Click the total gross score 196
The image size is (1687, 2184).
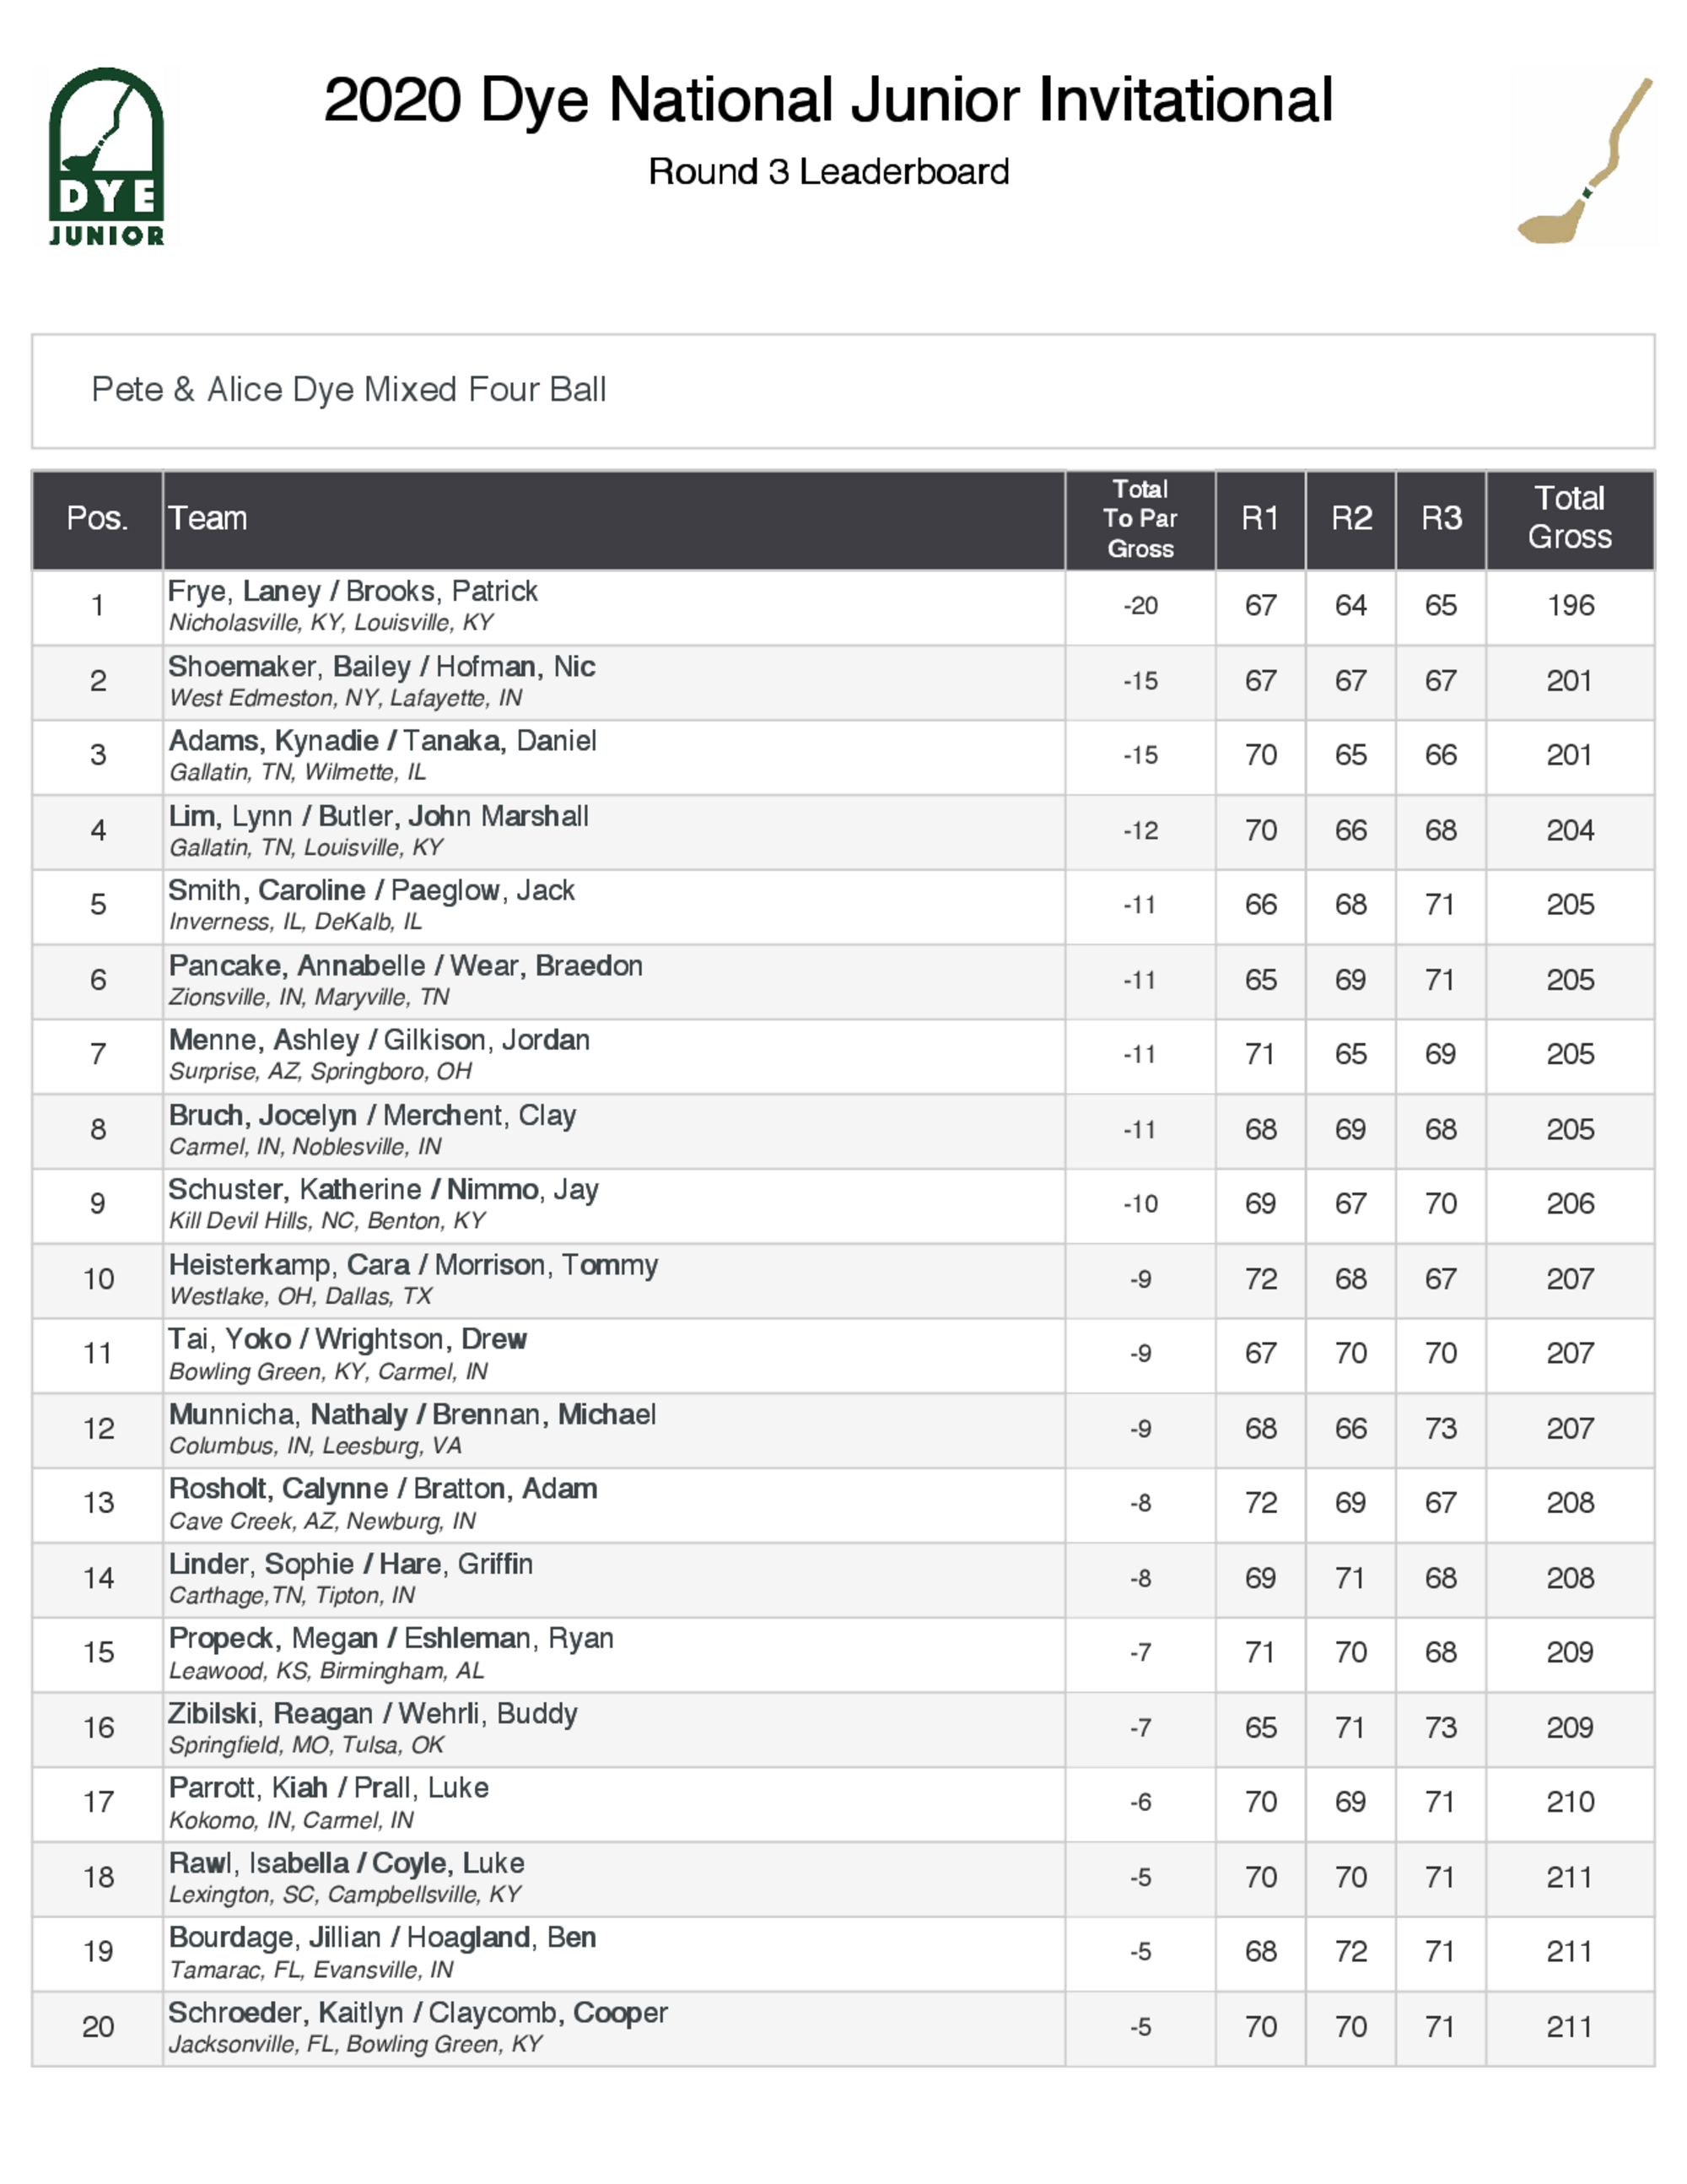1570,606
